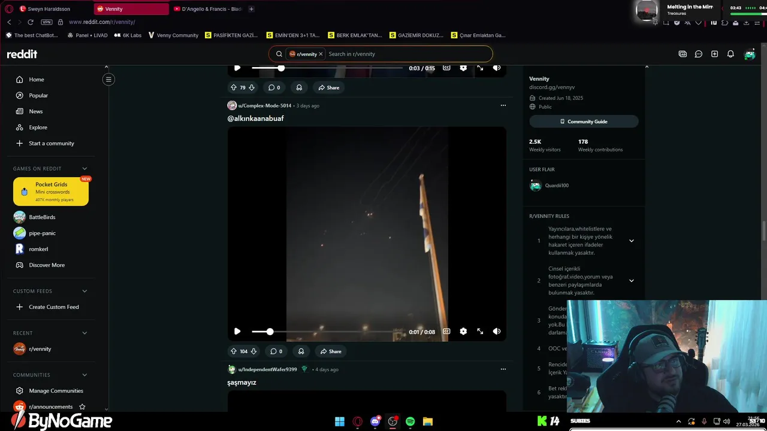The width and height of the screenshot is (767, 431).
Task: Remove the r/vennity search filter chip
Action: (x=321, y=54)
